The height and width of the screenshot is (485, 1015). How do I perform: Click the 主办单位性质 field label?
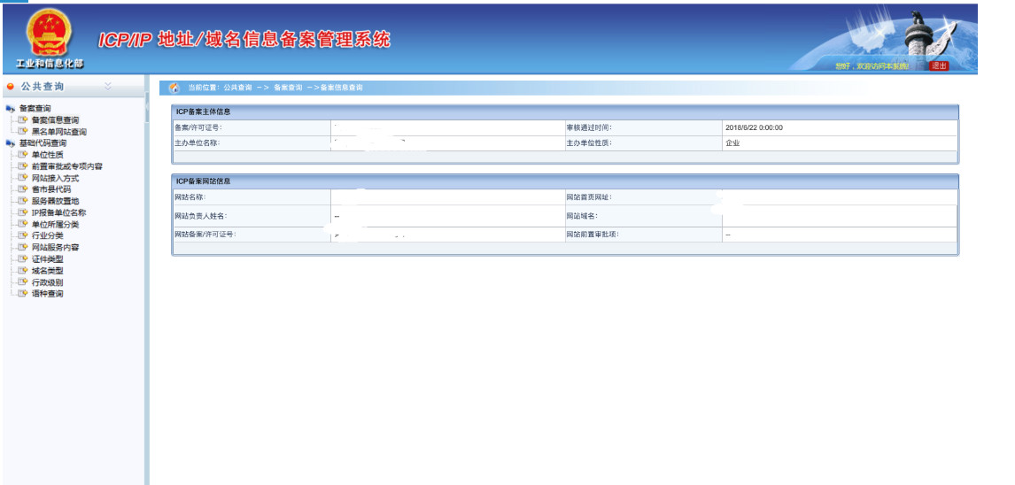click(588, 143)
